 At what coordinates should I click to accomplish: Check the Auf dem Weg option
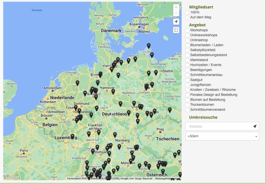[187, 18]
